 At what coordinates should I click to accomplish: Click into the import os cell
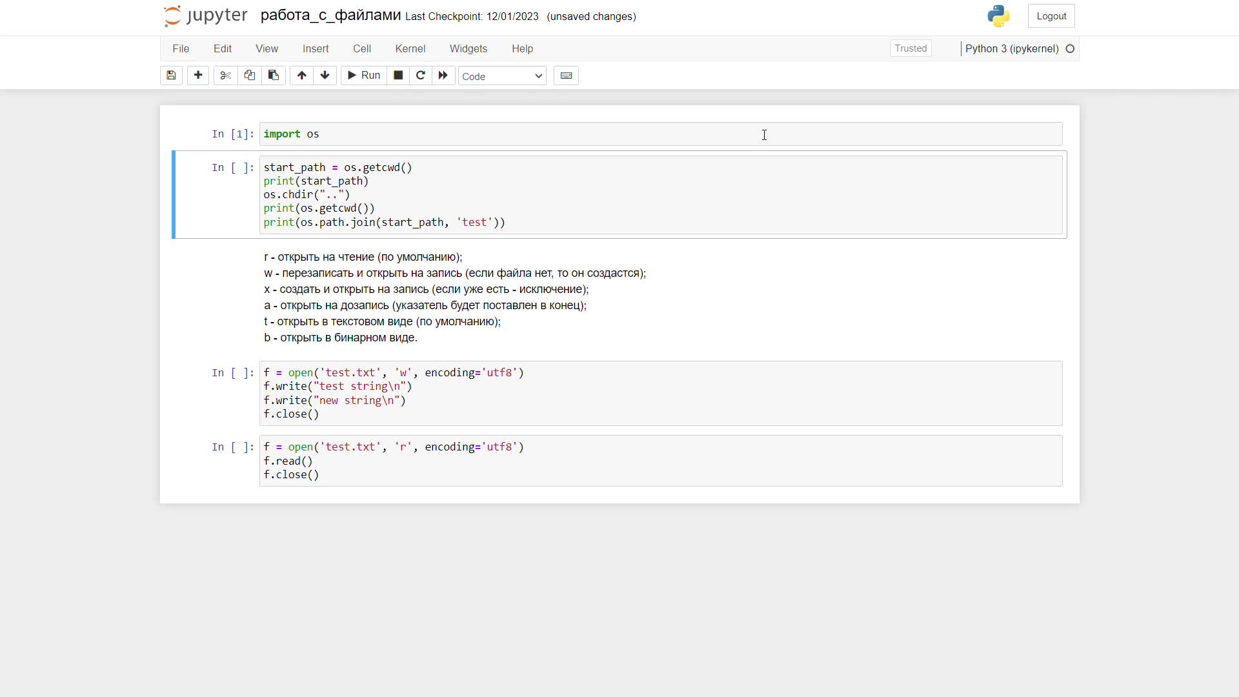(x=661, y=134)
